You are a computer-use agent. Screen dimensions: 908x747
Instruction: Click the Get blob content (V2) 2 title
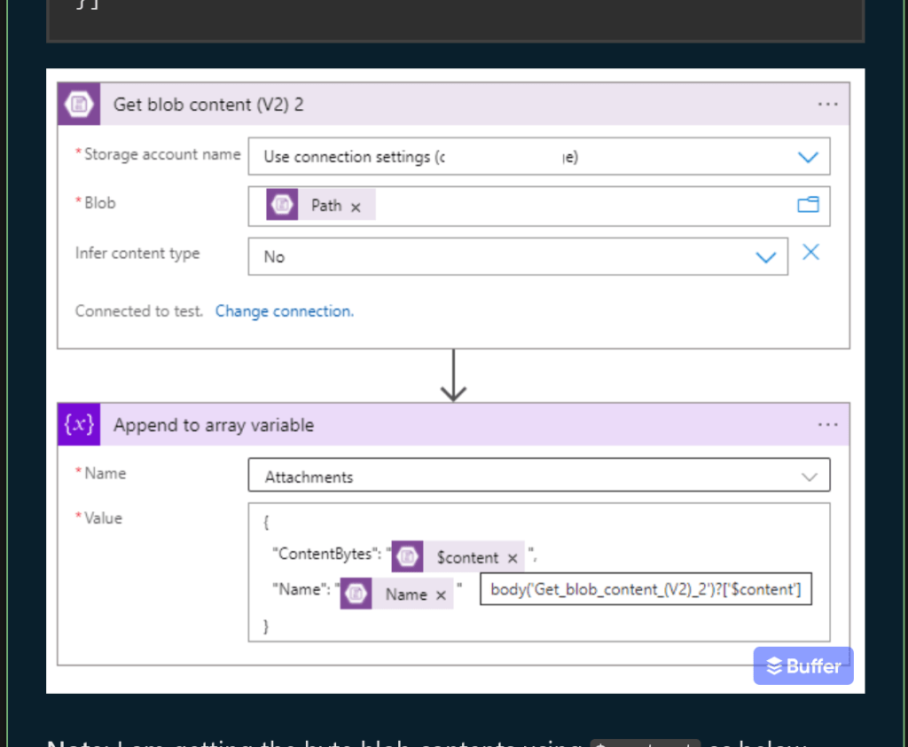click(x=208, y=105)
